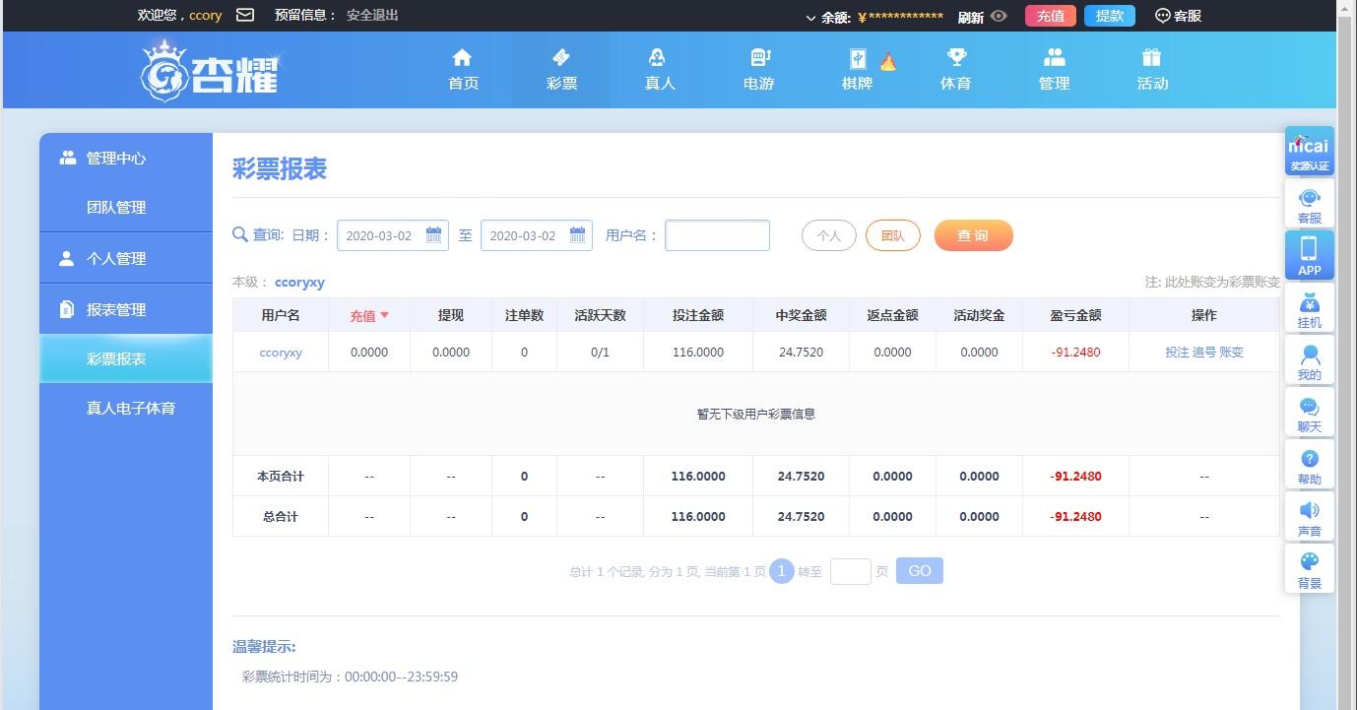The width and height of the screenshot is (1357, 710).
Task: Focus the 转至 page number input
Action: [x=851, y=571]
